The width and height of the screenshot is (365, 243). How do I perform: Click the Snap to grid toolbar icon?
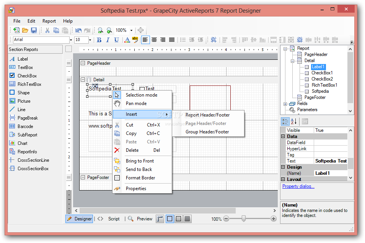pyautogui.click(x=213, y=40)
